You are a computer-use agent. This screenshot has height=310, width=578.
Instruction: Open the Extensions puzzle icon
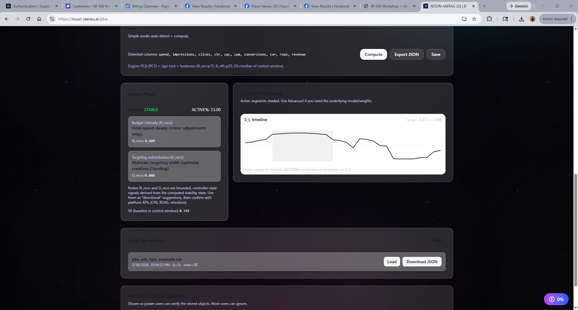[489, 19]
